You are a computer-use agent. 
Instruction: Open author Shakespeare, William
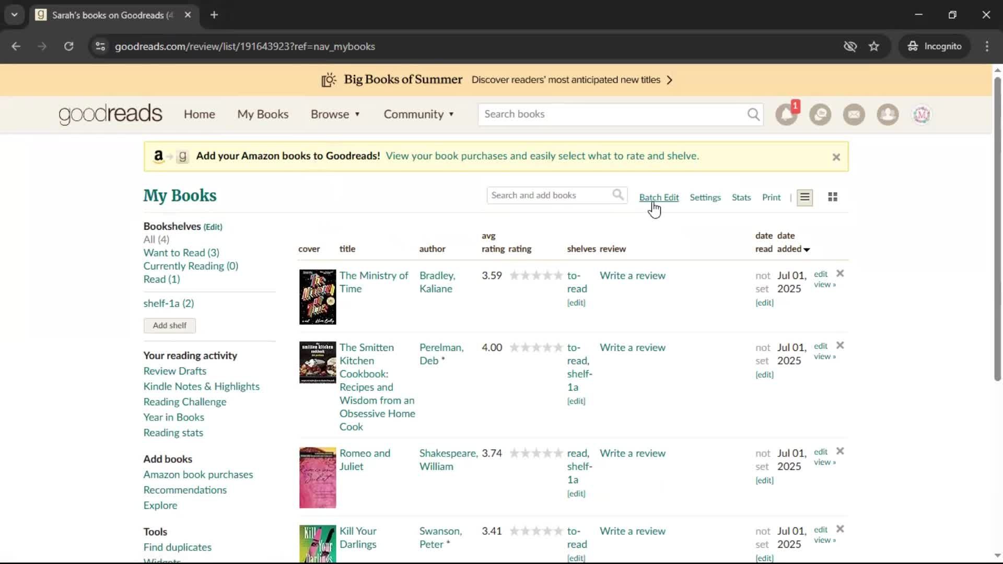[448, 460]
